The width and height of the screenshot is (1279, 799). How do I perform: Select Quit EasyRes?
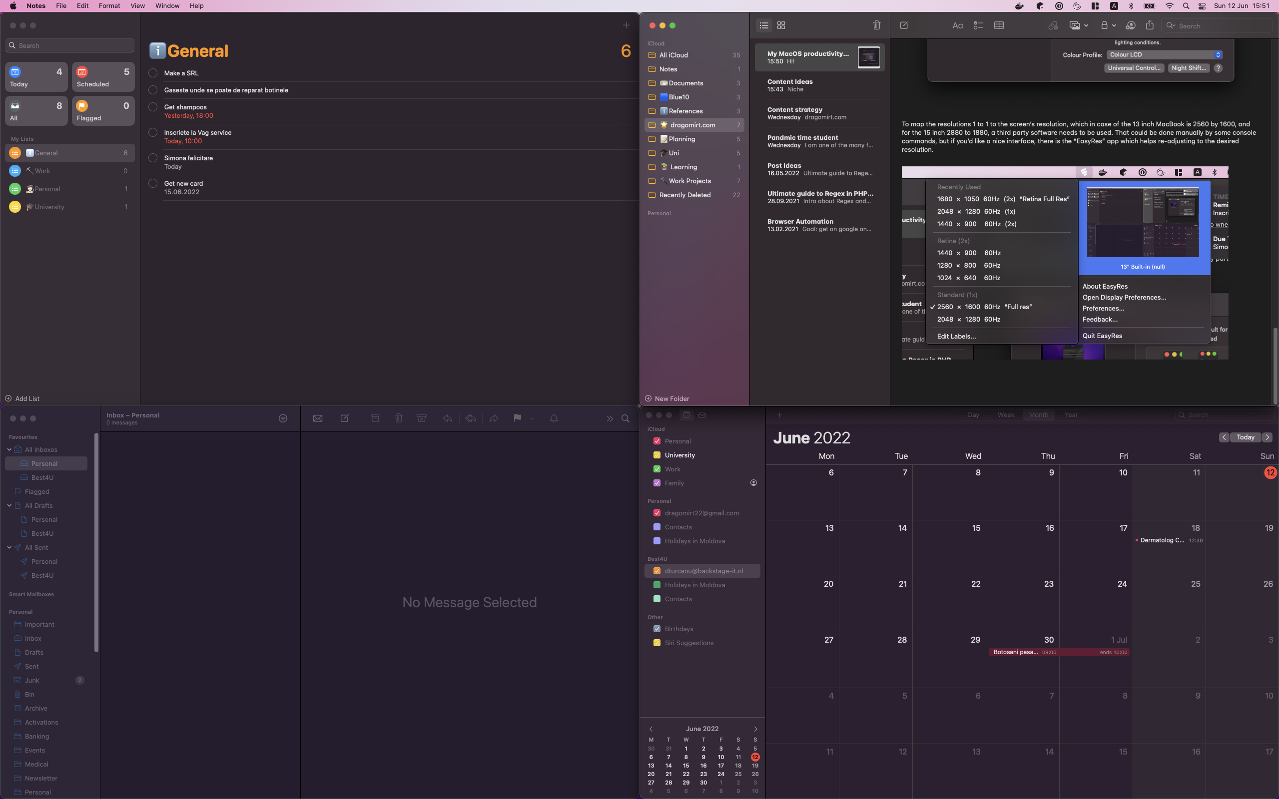click(1103, 335)
